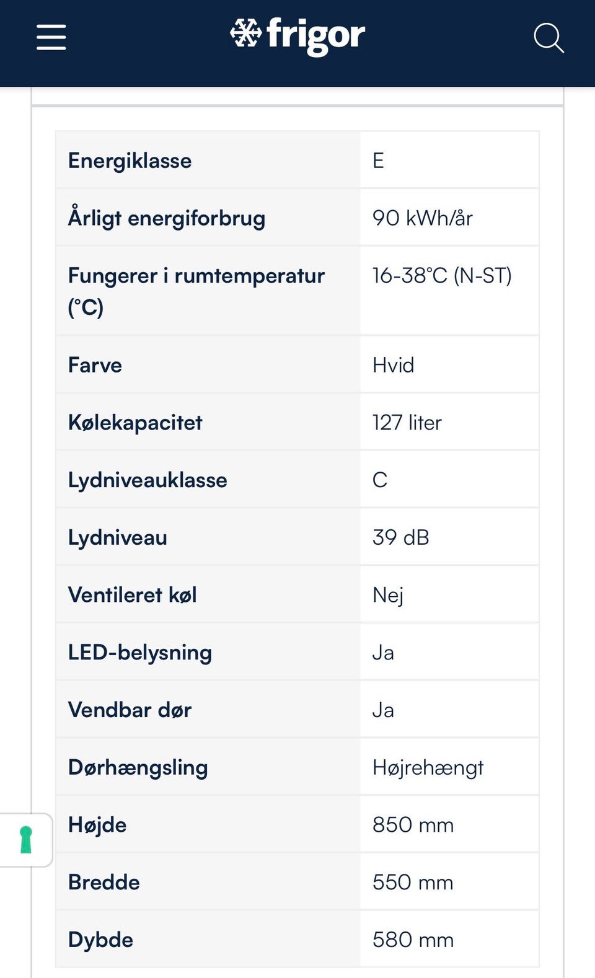Select the 850 mm height value
The width and height of the screenshot is (595, 978).
point(413,825)
